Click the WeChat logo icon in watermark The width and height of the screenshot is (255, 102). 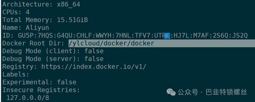click(171, 92)
